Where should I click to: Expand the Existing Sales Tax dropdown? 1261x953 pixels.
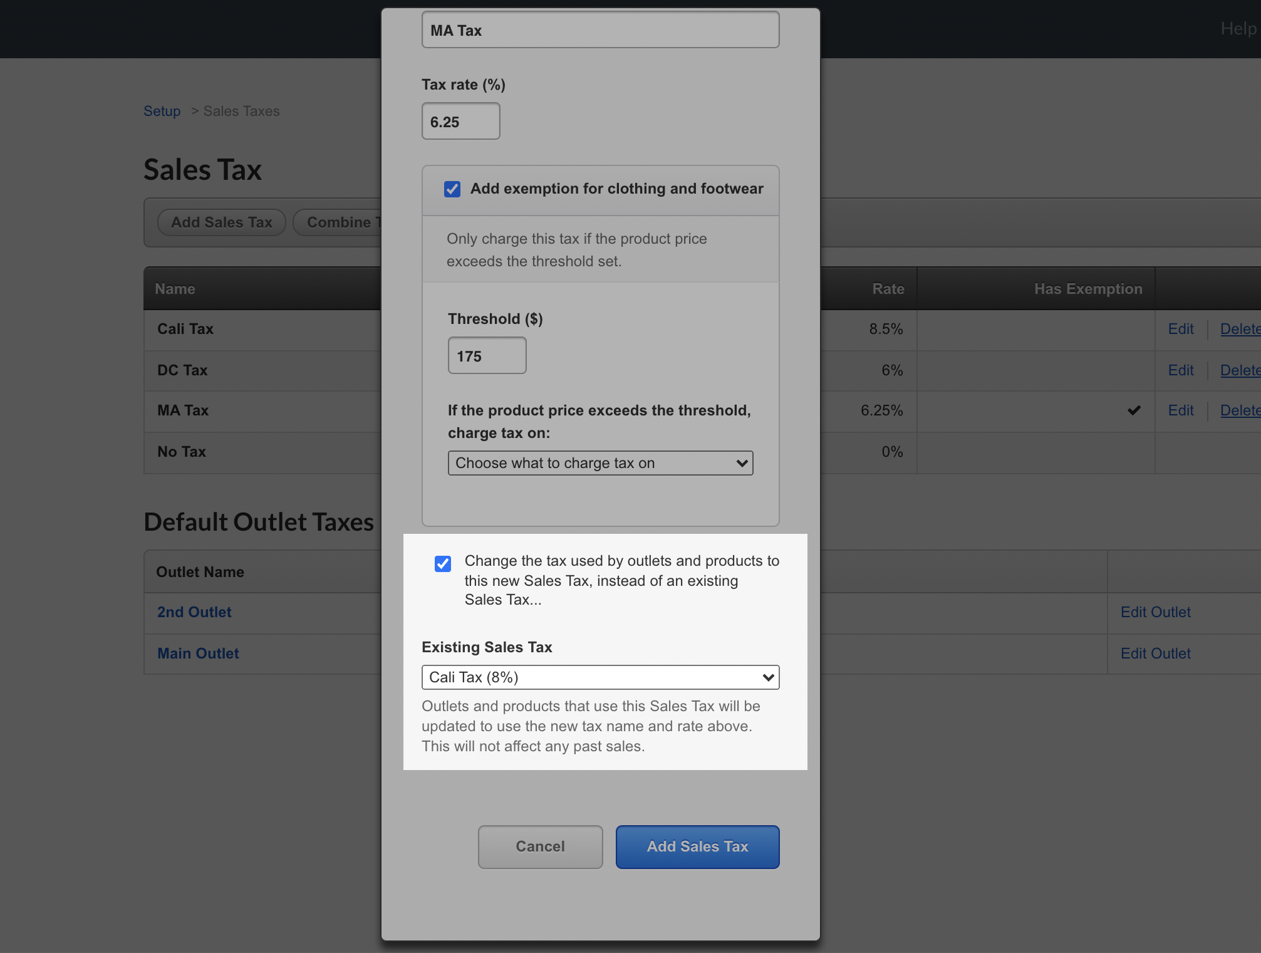(x=600, y=677)
